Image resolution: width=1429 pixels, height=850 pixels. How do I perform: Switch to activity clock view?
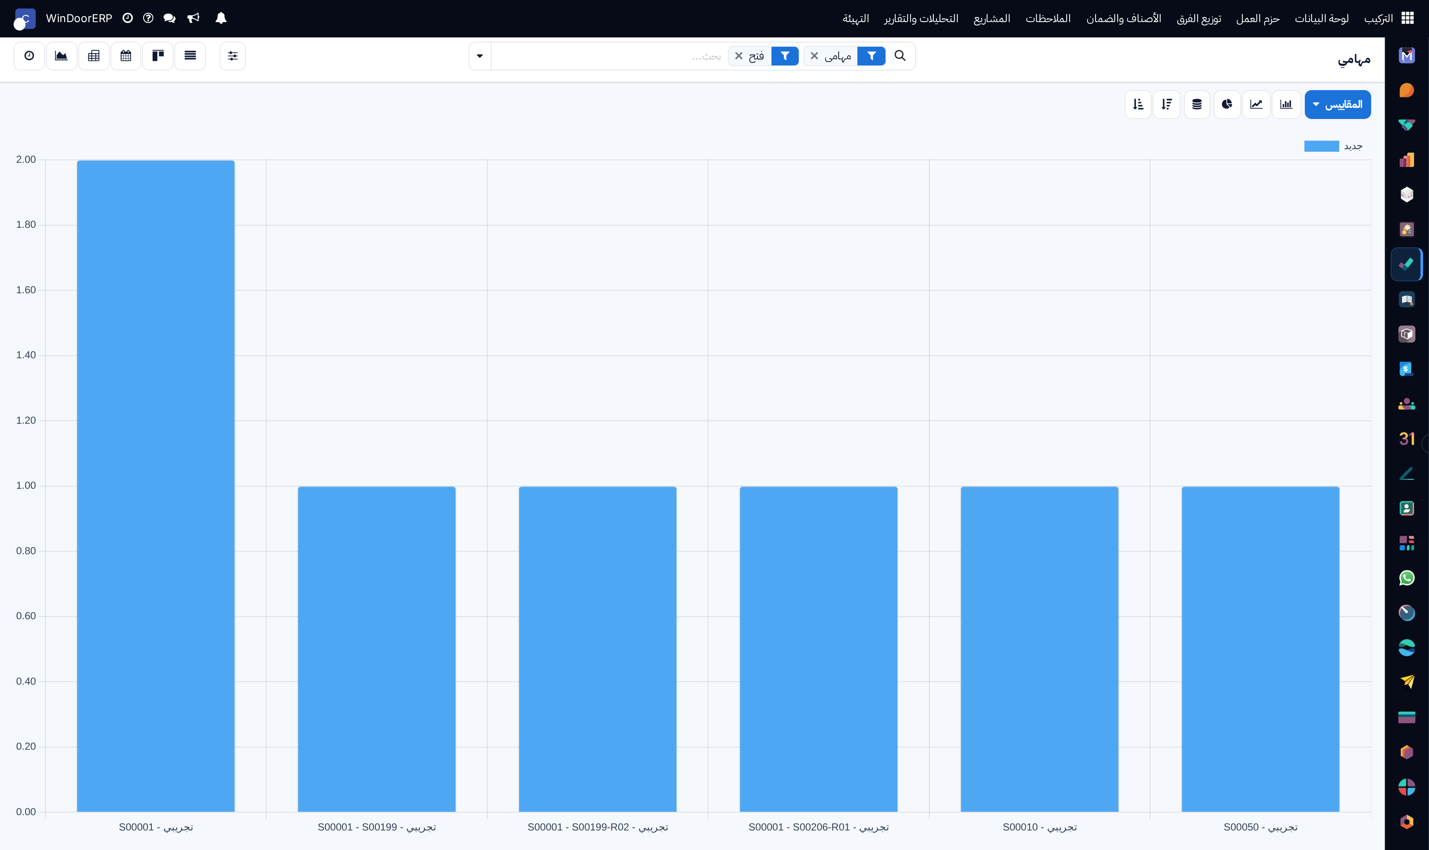(x=29, y=56)
